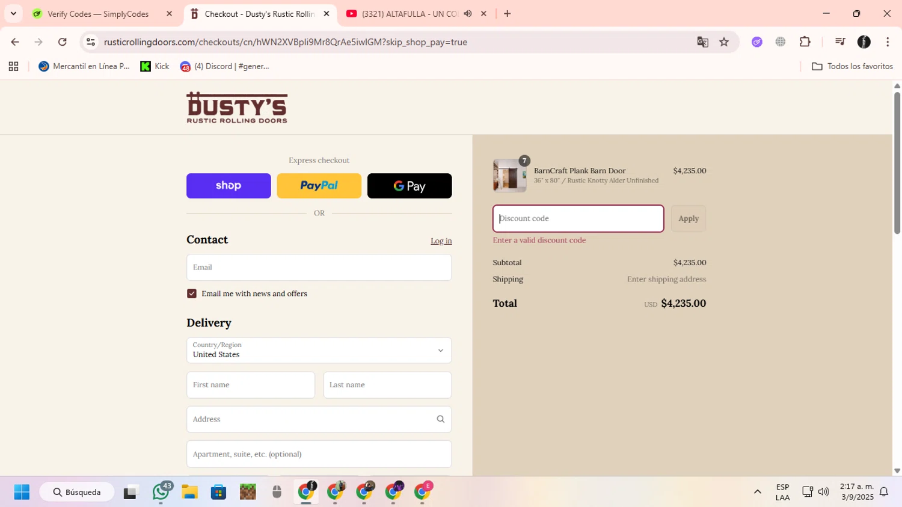Click the page vertical scrollbar
This screenshot has height=507, width=902.
pos(897,162)
